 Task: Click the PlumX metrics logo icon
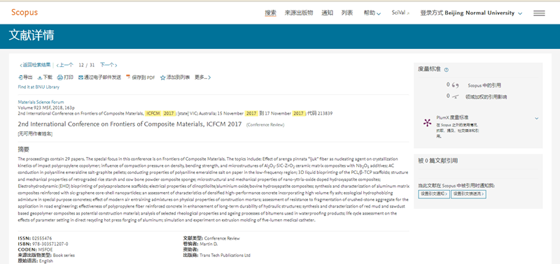(427, 123)
